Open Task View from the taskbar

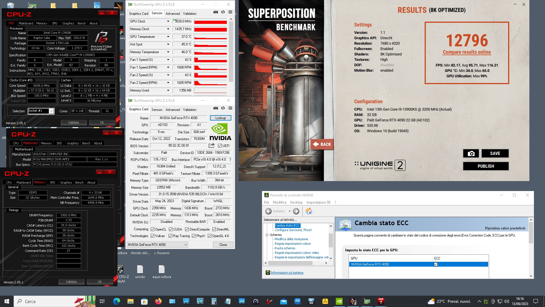(x=102, y=301)
